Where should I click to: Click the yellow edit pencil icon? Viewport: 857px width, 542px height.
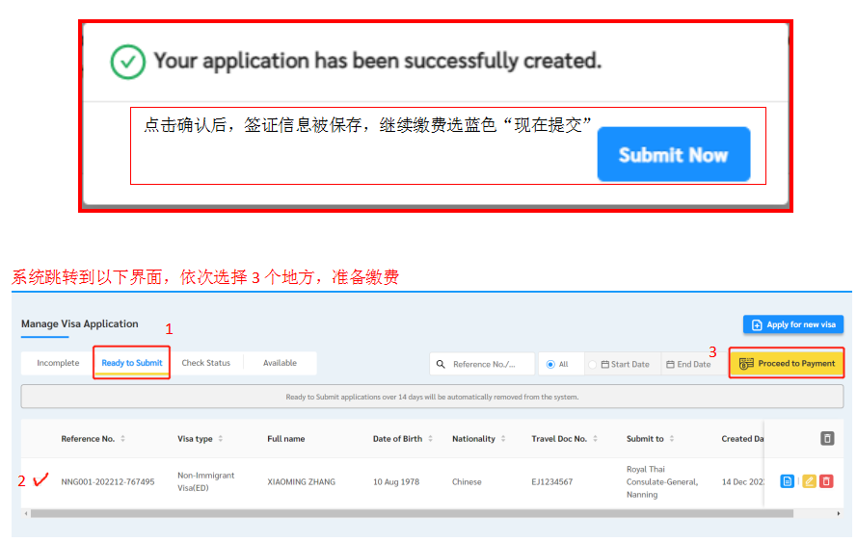(809, 481)
